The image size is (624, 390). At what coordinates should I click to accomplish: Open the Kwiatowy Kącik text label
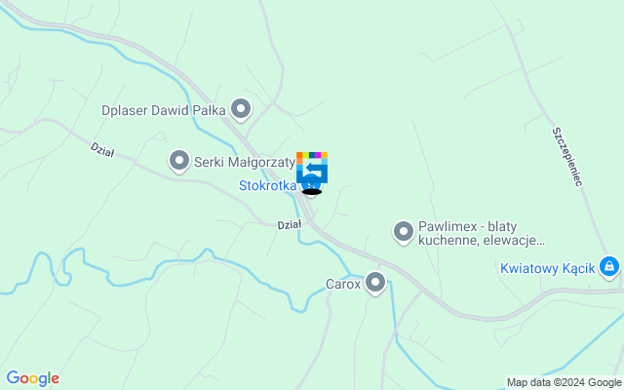pos(548,268)
